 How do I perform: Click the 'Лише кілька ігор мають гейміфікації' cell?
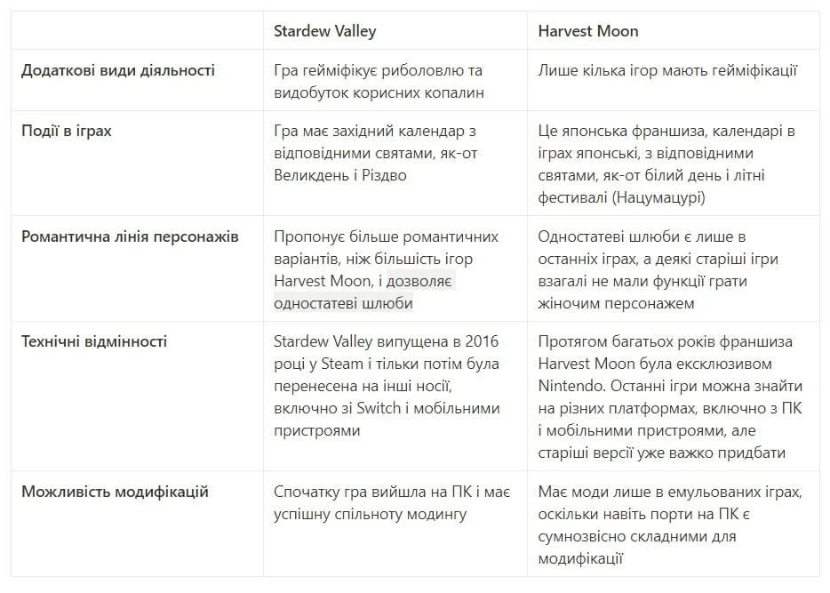coord(667,70)
